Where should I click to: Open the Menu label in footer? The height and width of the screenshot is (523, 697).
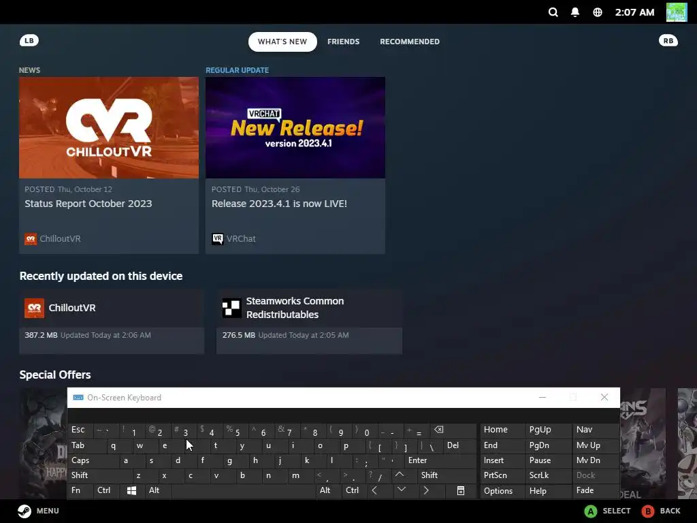tap(48, 511)
